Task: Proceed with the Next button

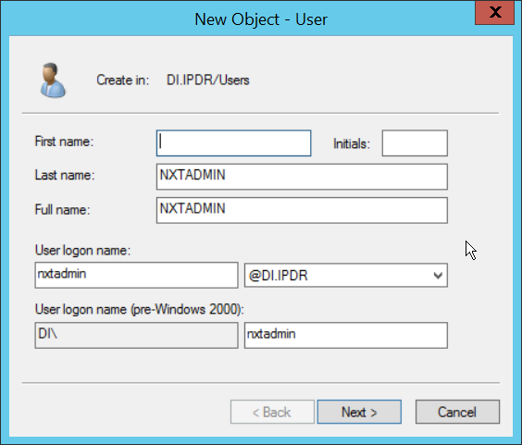Action: 359,412
